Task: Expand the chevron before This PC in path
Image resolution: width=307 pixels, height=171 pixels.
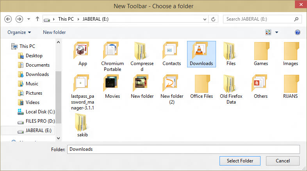Action: pos(54,19)
